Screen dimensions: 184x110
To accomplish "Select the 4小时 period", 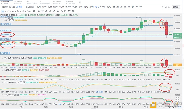I will (x=97, y=7).
